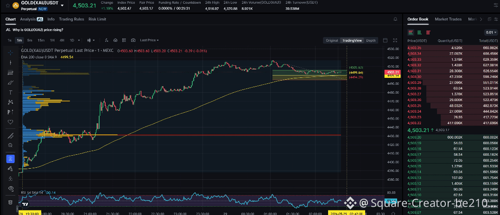Select the brush drawing tool
This screenshot has width=500, height=215.
tap(11, 82)
